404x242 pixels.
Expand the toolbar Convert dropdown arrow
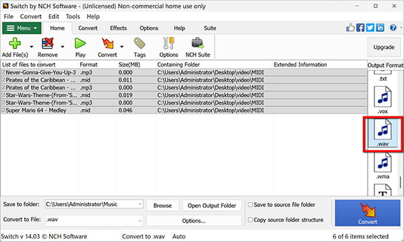click(122, 47)
